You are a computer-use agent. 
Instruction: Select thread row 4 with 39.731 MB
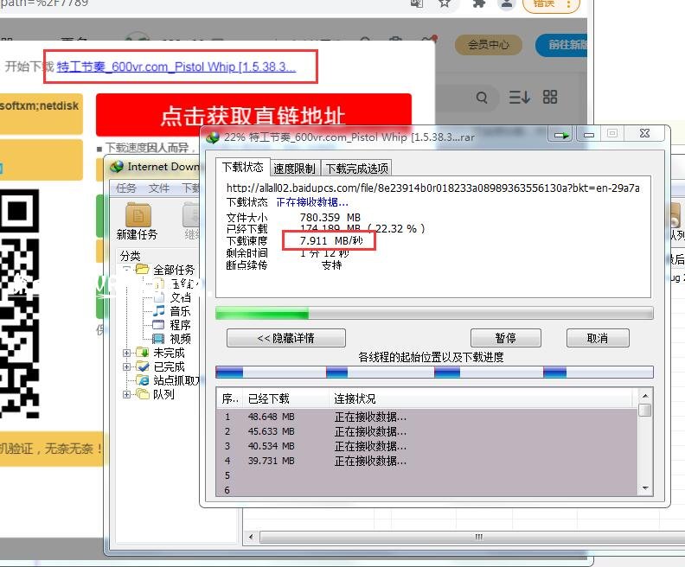coord(427,461)
